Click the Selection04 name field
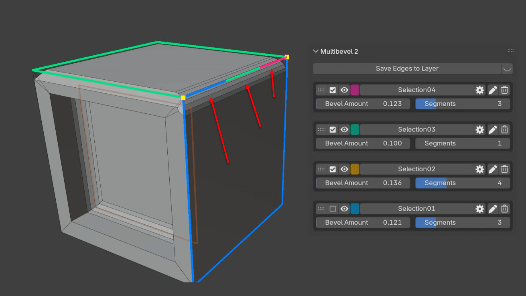526x296 pixels. (416, 90)
